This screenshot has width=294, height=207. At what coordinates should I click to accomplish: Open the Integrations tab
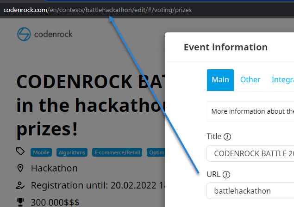[283, 80]
